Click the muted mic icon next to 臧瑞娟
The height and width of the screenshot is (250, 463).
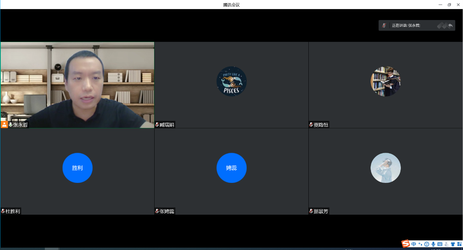(x=157, y=125)
